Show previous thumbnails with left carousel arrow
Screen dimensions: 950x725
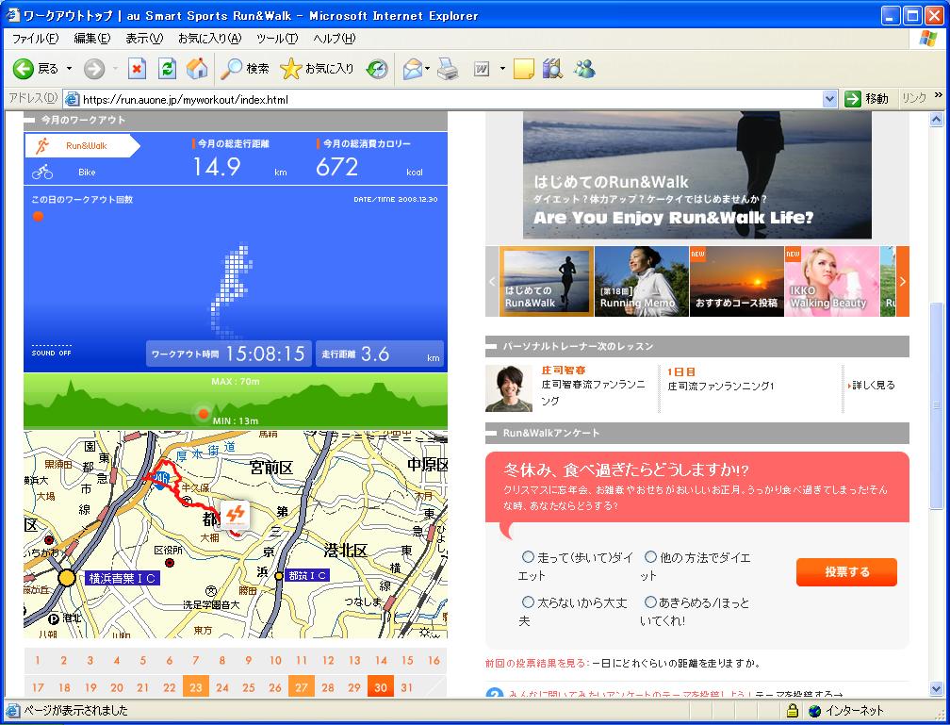[492, 281]
